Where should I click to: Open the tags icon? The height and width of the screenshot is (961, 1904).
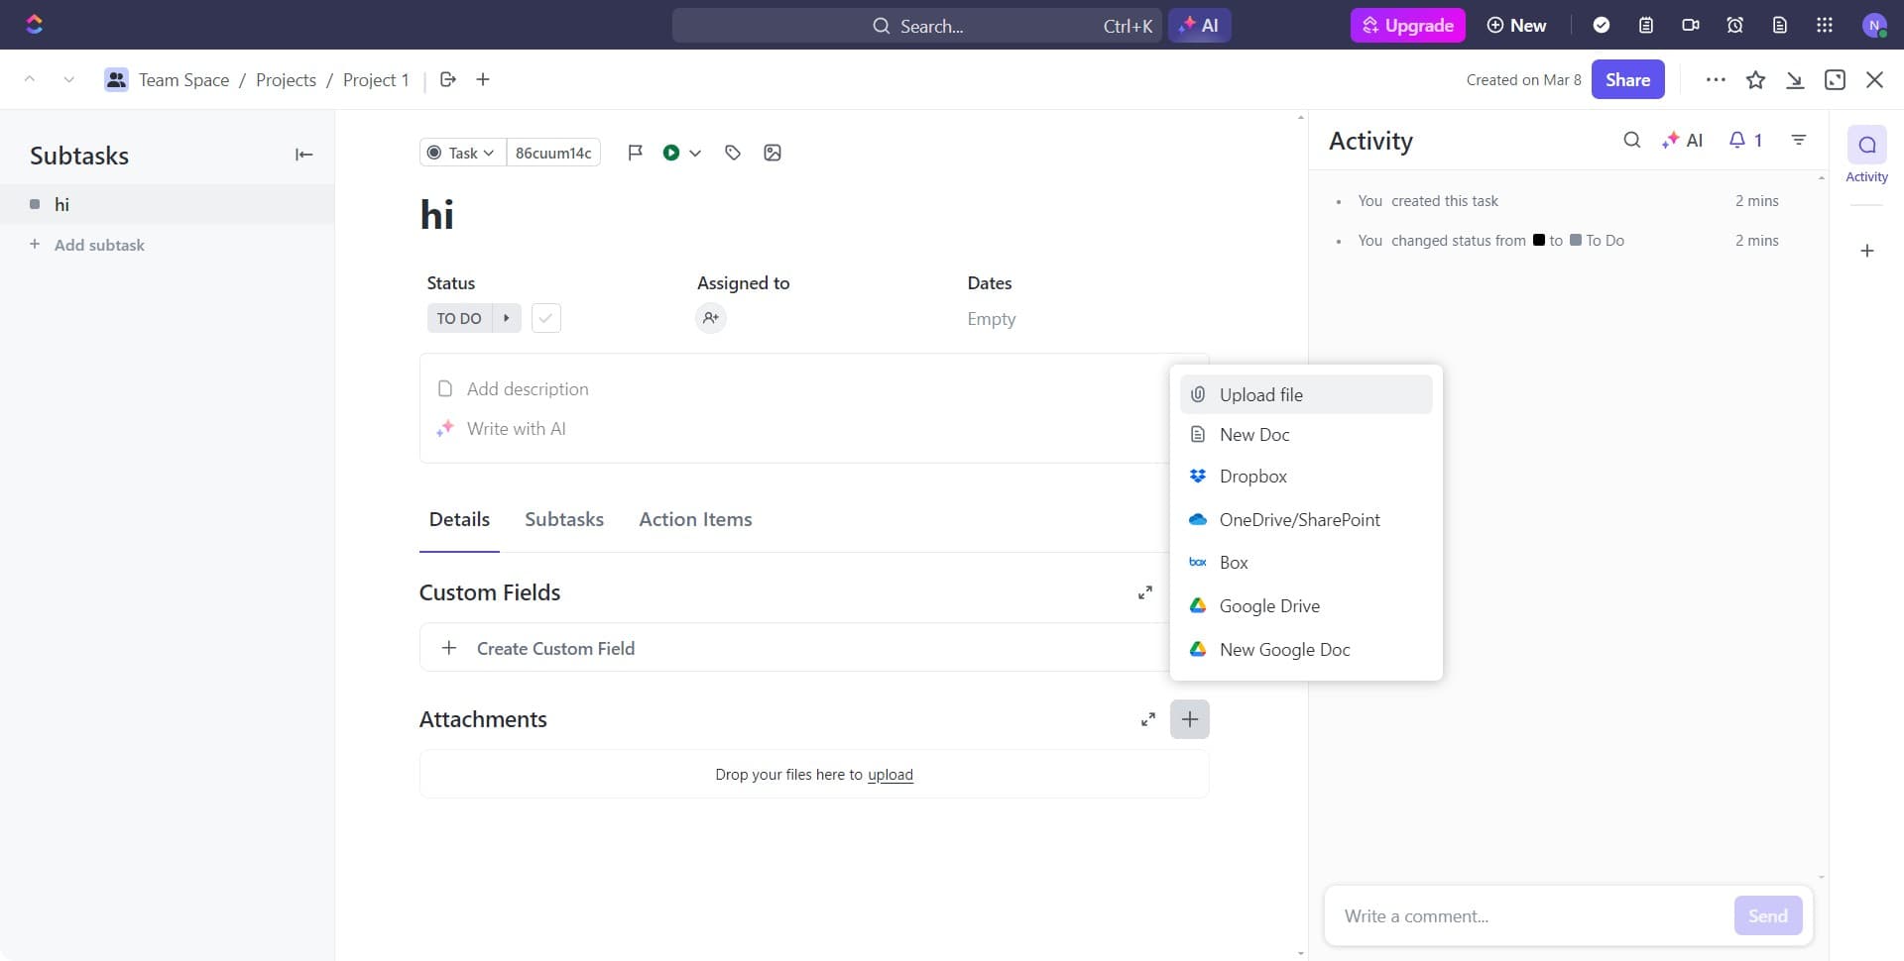point(733,153)
